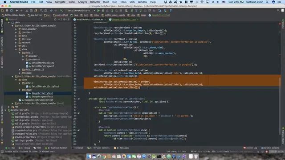Select settings.gradle in Gradle Scripts
285x160 pixels.
(24, 140)
